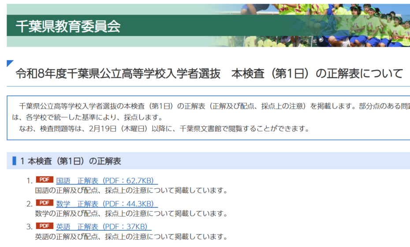Viewport: 410px width, 247px height.
Task: Click list number 3 before the 英語 entry
Action: tap(29, 227)
